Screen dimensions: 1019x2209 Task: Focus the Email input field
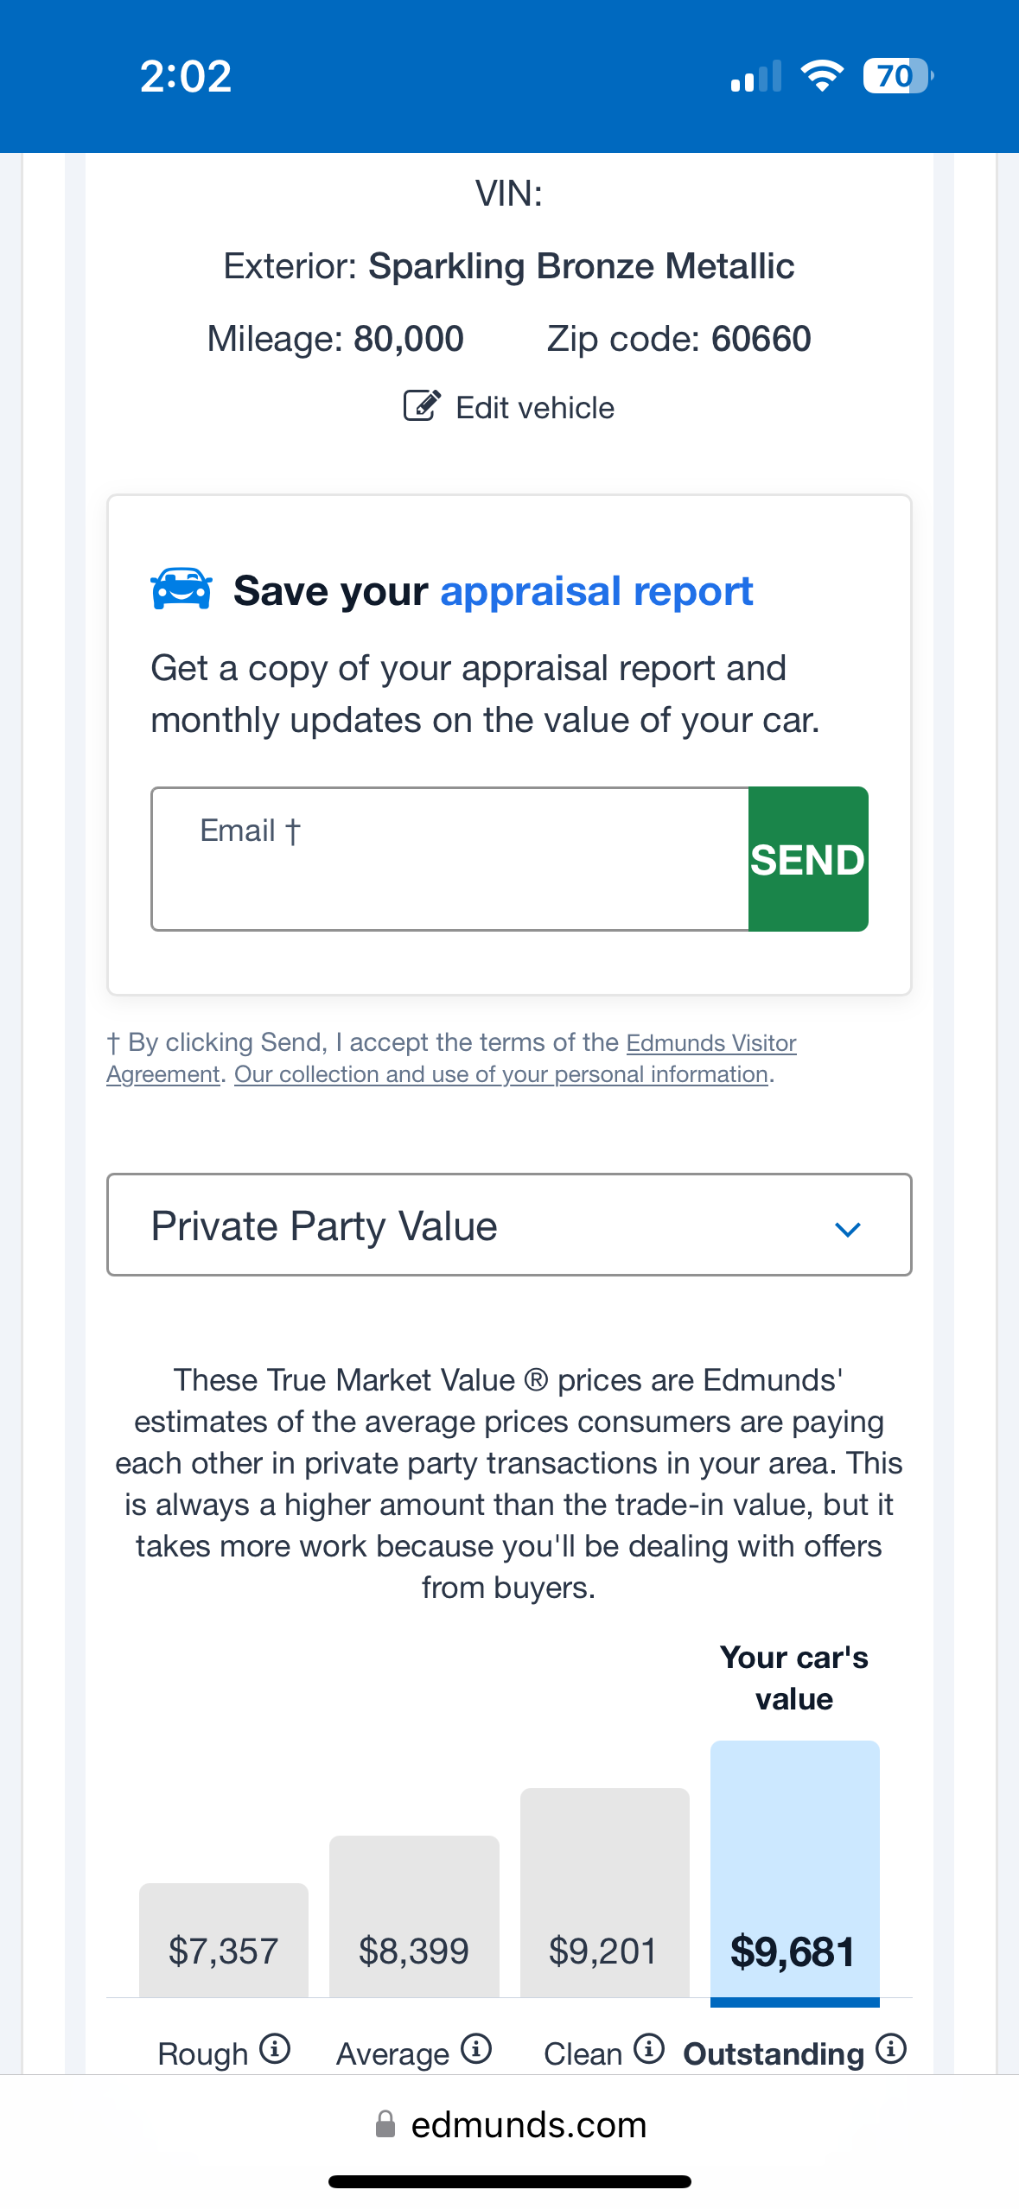[x=449, y=859]
